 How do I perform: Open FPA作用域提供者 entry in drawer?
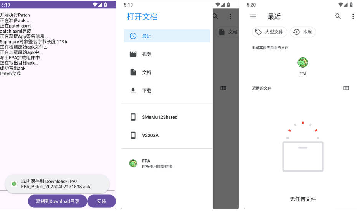[x=167, y=163]
